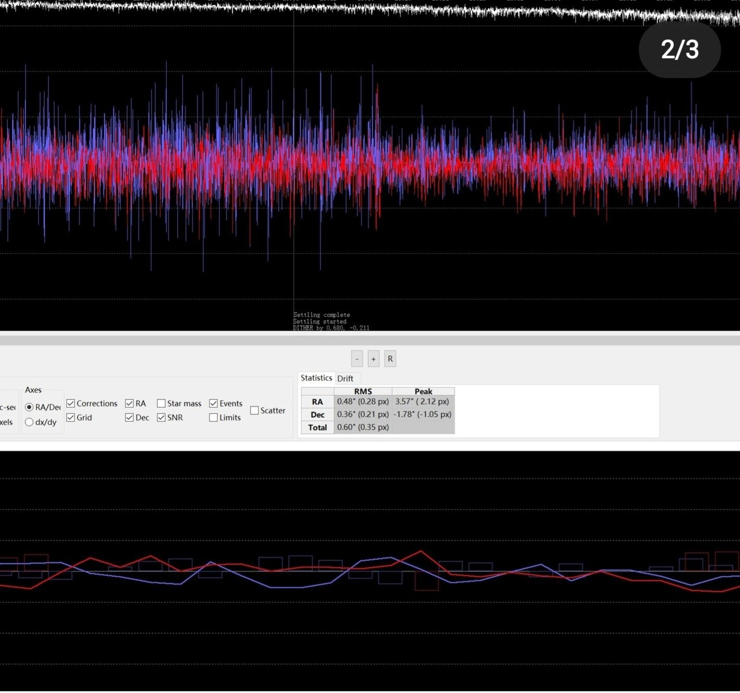Open the Drift tab
The width and height of the screenshot is (740, 693).
(345, 379)
